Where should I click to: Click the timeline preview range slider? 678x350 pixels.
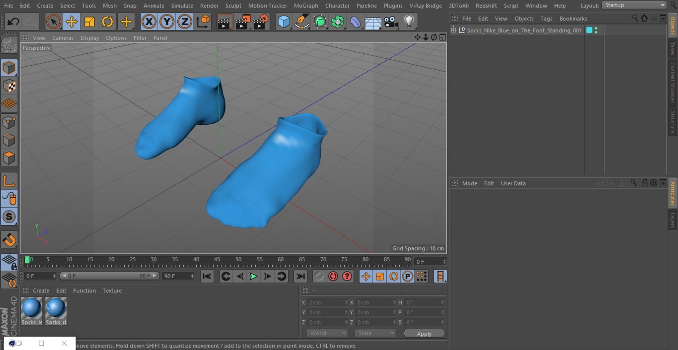pyautogui.click(x=109, y=276)
